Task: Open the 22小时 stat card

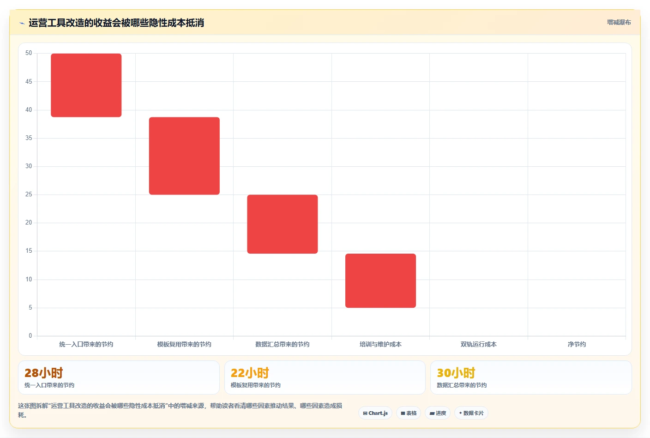Action: click(325, 377)
